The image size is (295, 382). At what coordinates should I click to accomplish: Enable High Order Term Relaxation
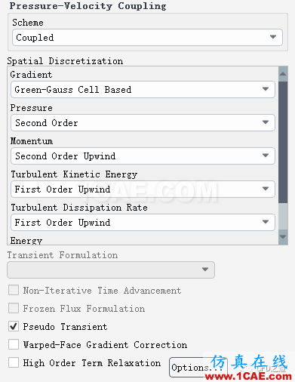[x=14, y=362]
